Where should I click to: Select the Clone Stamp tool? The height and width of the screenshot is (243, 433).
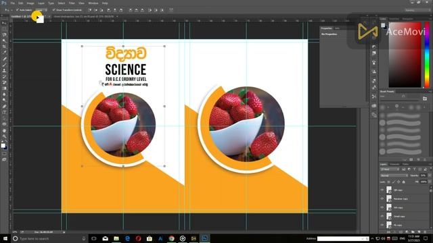click(x=4, y=70)
